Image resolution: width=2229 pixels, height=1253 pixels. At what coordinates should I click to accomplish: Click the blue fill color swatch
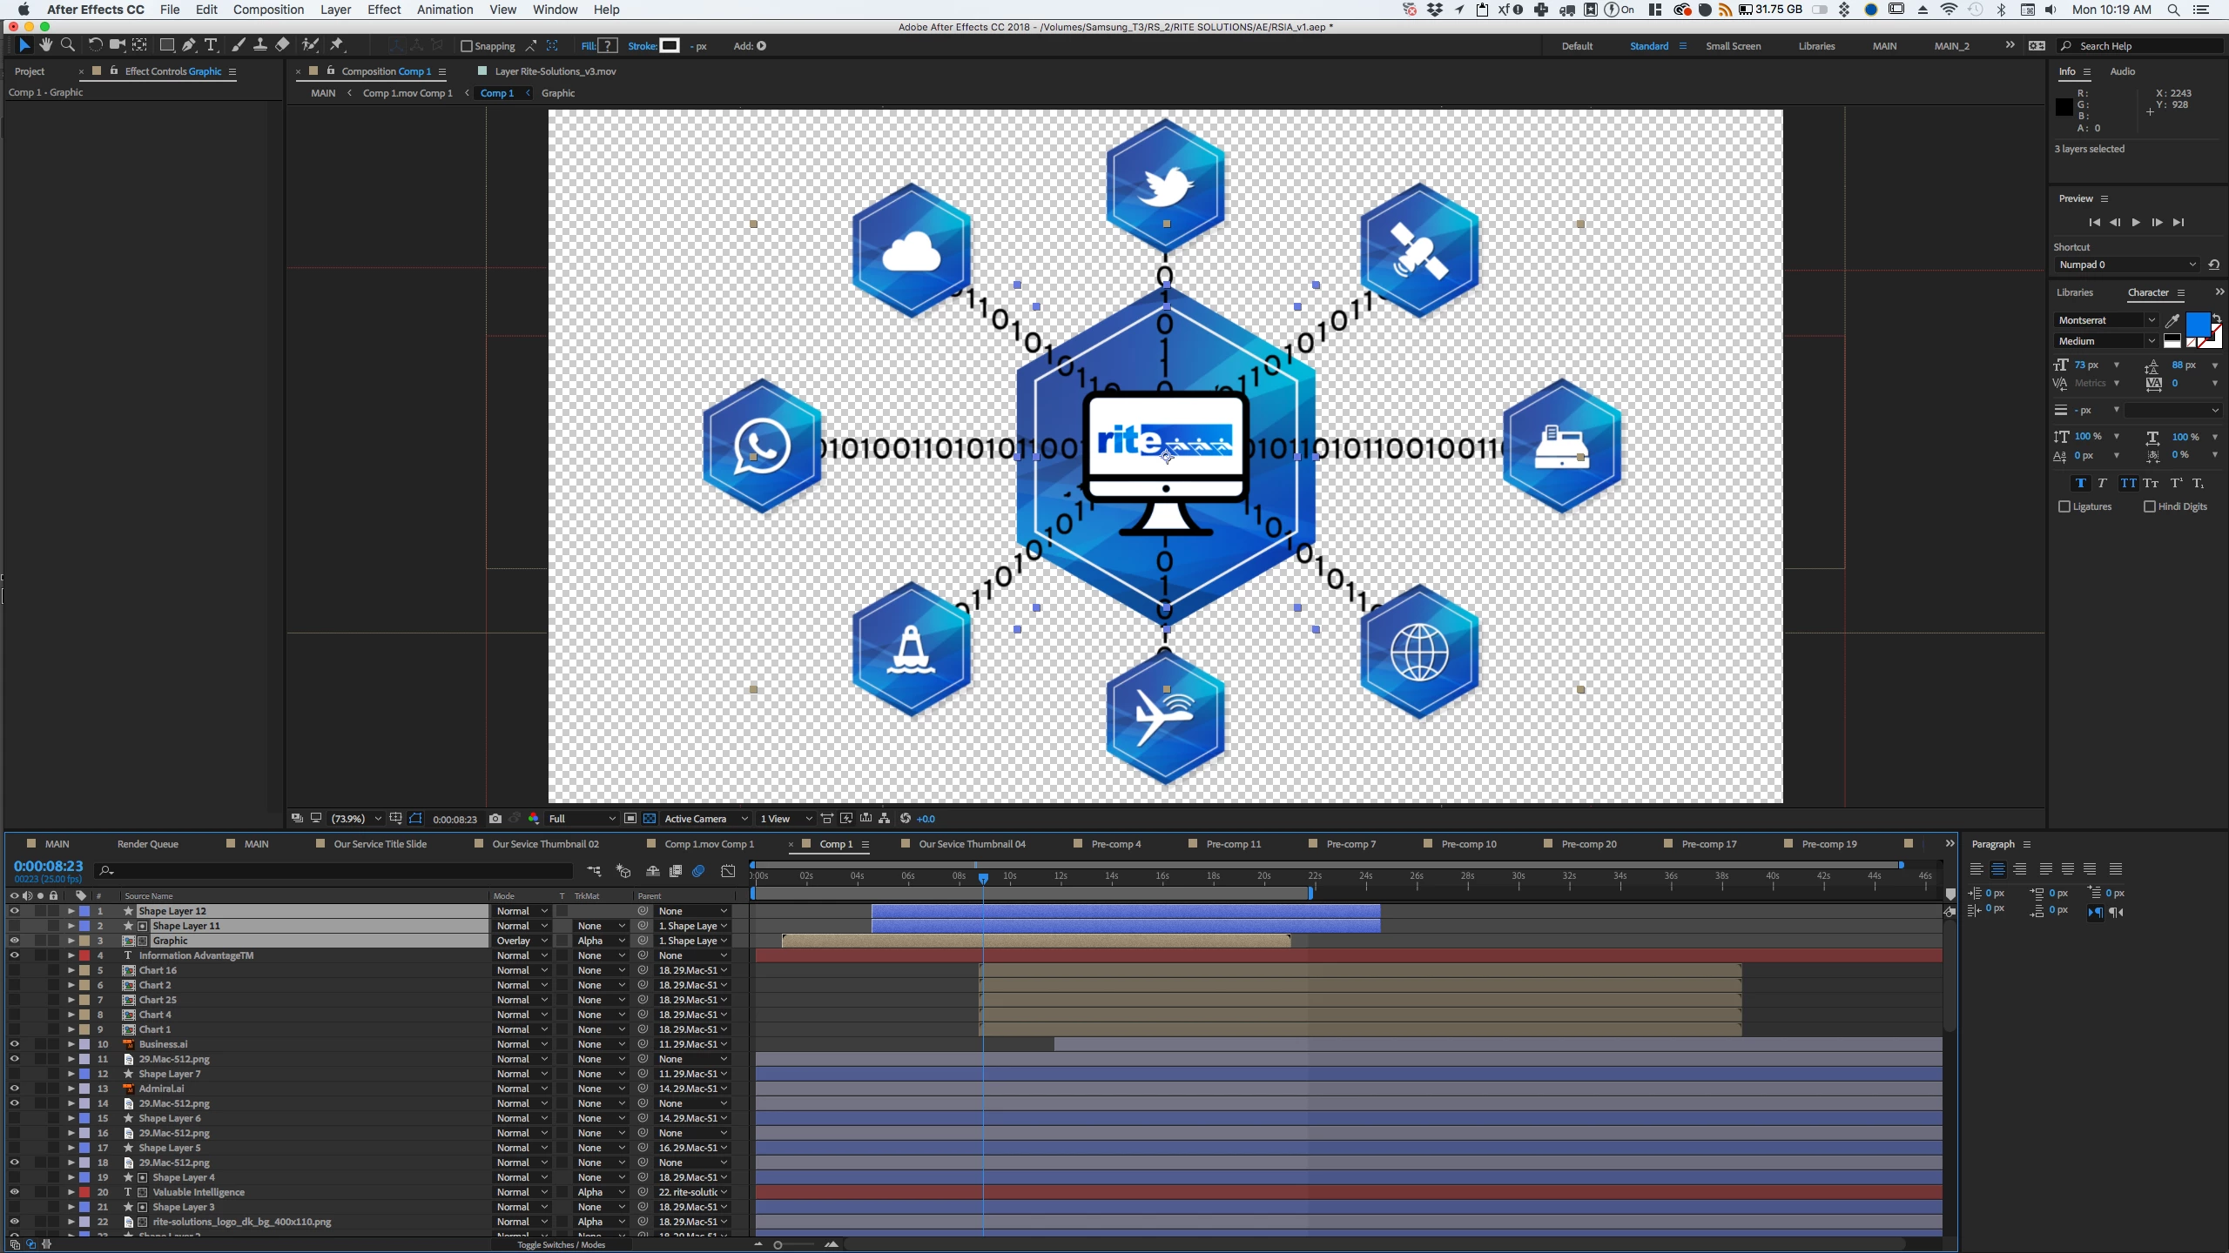[x=2197, y=325]
